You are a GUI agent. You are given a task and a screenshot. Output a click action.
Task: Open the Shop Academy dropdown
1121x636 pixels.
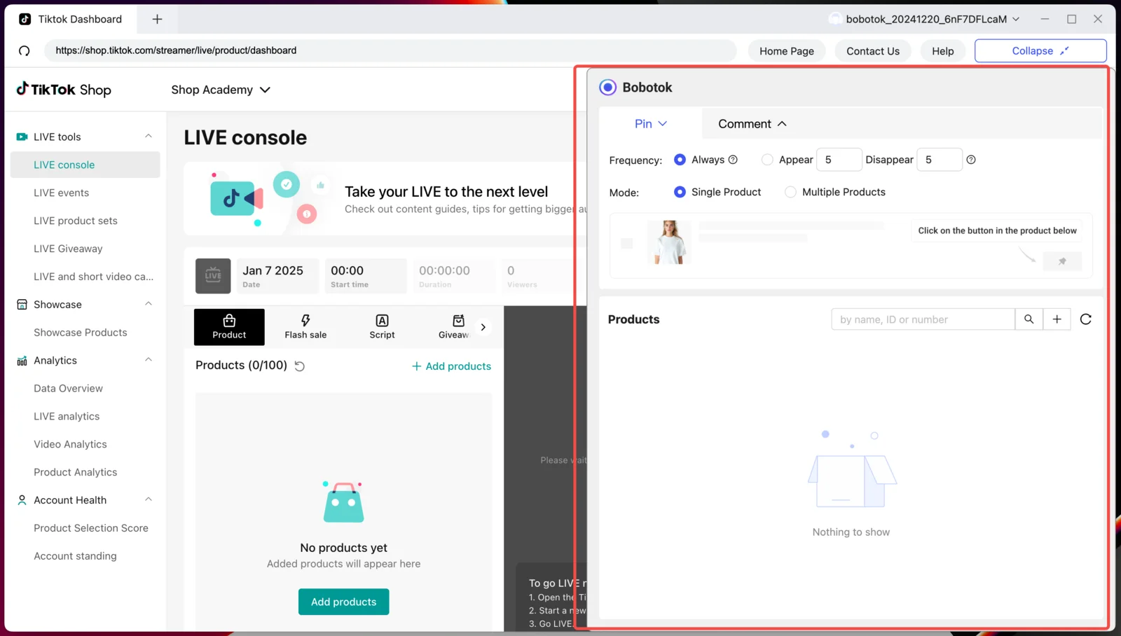(x=221, y=90)
